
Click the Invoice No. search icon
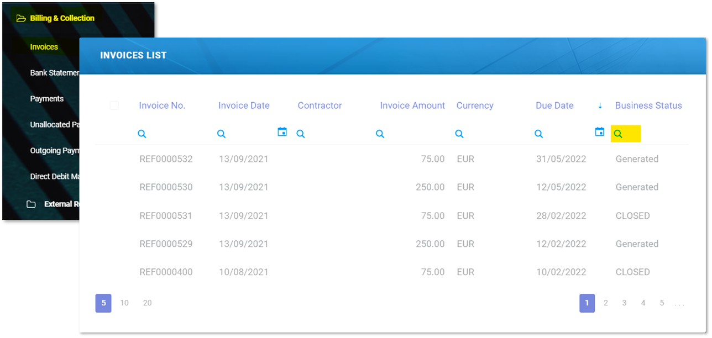(142, 134)
